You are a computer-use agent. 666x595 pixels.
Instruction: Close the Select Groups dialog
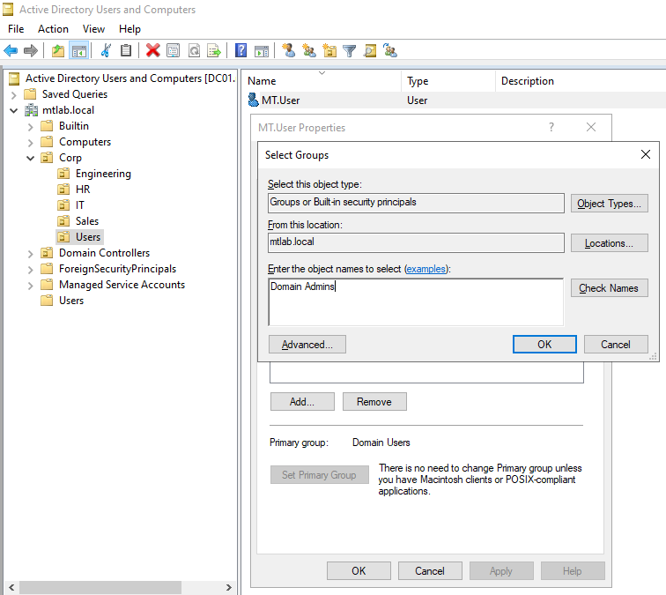point(646,154)
